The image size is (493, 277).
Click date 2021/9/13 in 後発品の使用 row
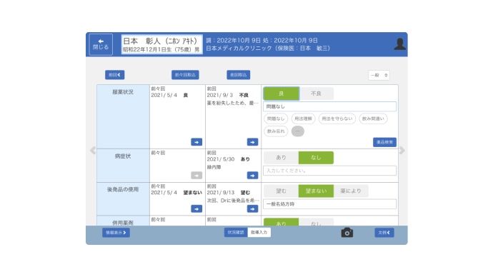click(x=220, y=193)
